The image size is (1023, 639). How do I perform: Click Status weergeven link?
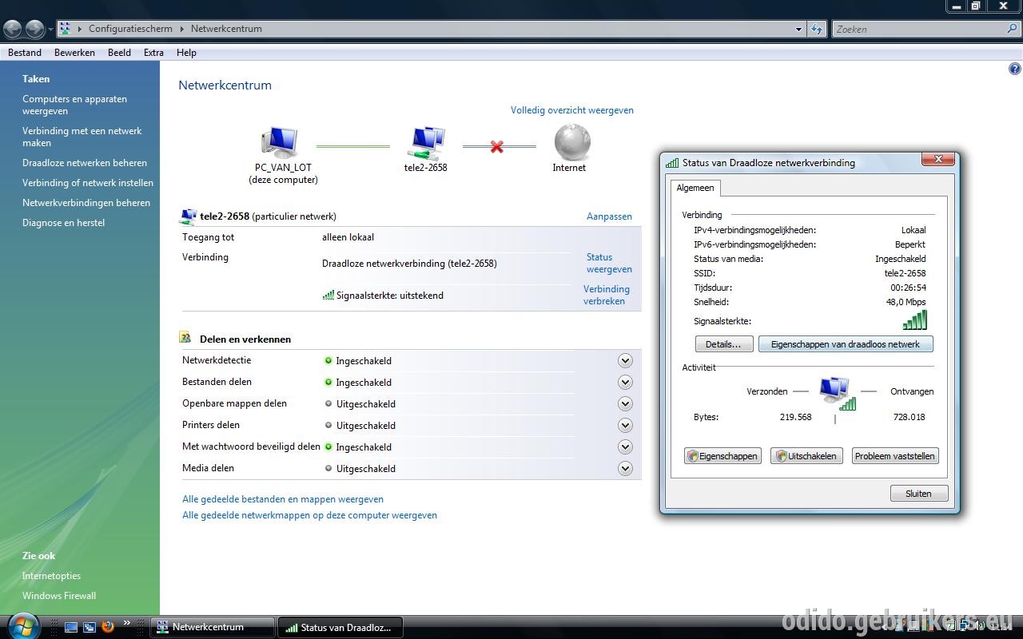(609, 263)
